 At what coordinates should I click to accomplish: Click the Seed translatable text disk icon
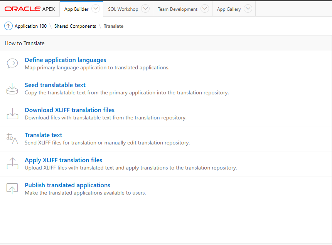coord(12,89)
